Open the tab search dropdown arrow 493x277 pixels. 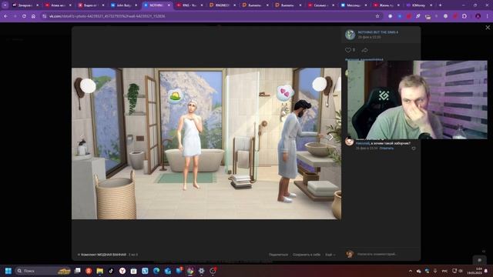[x=5, y=5]
